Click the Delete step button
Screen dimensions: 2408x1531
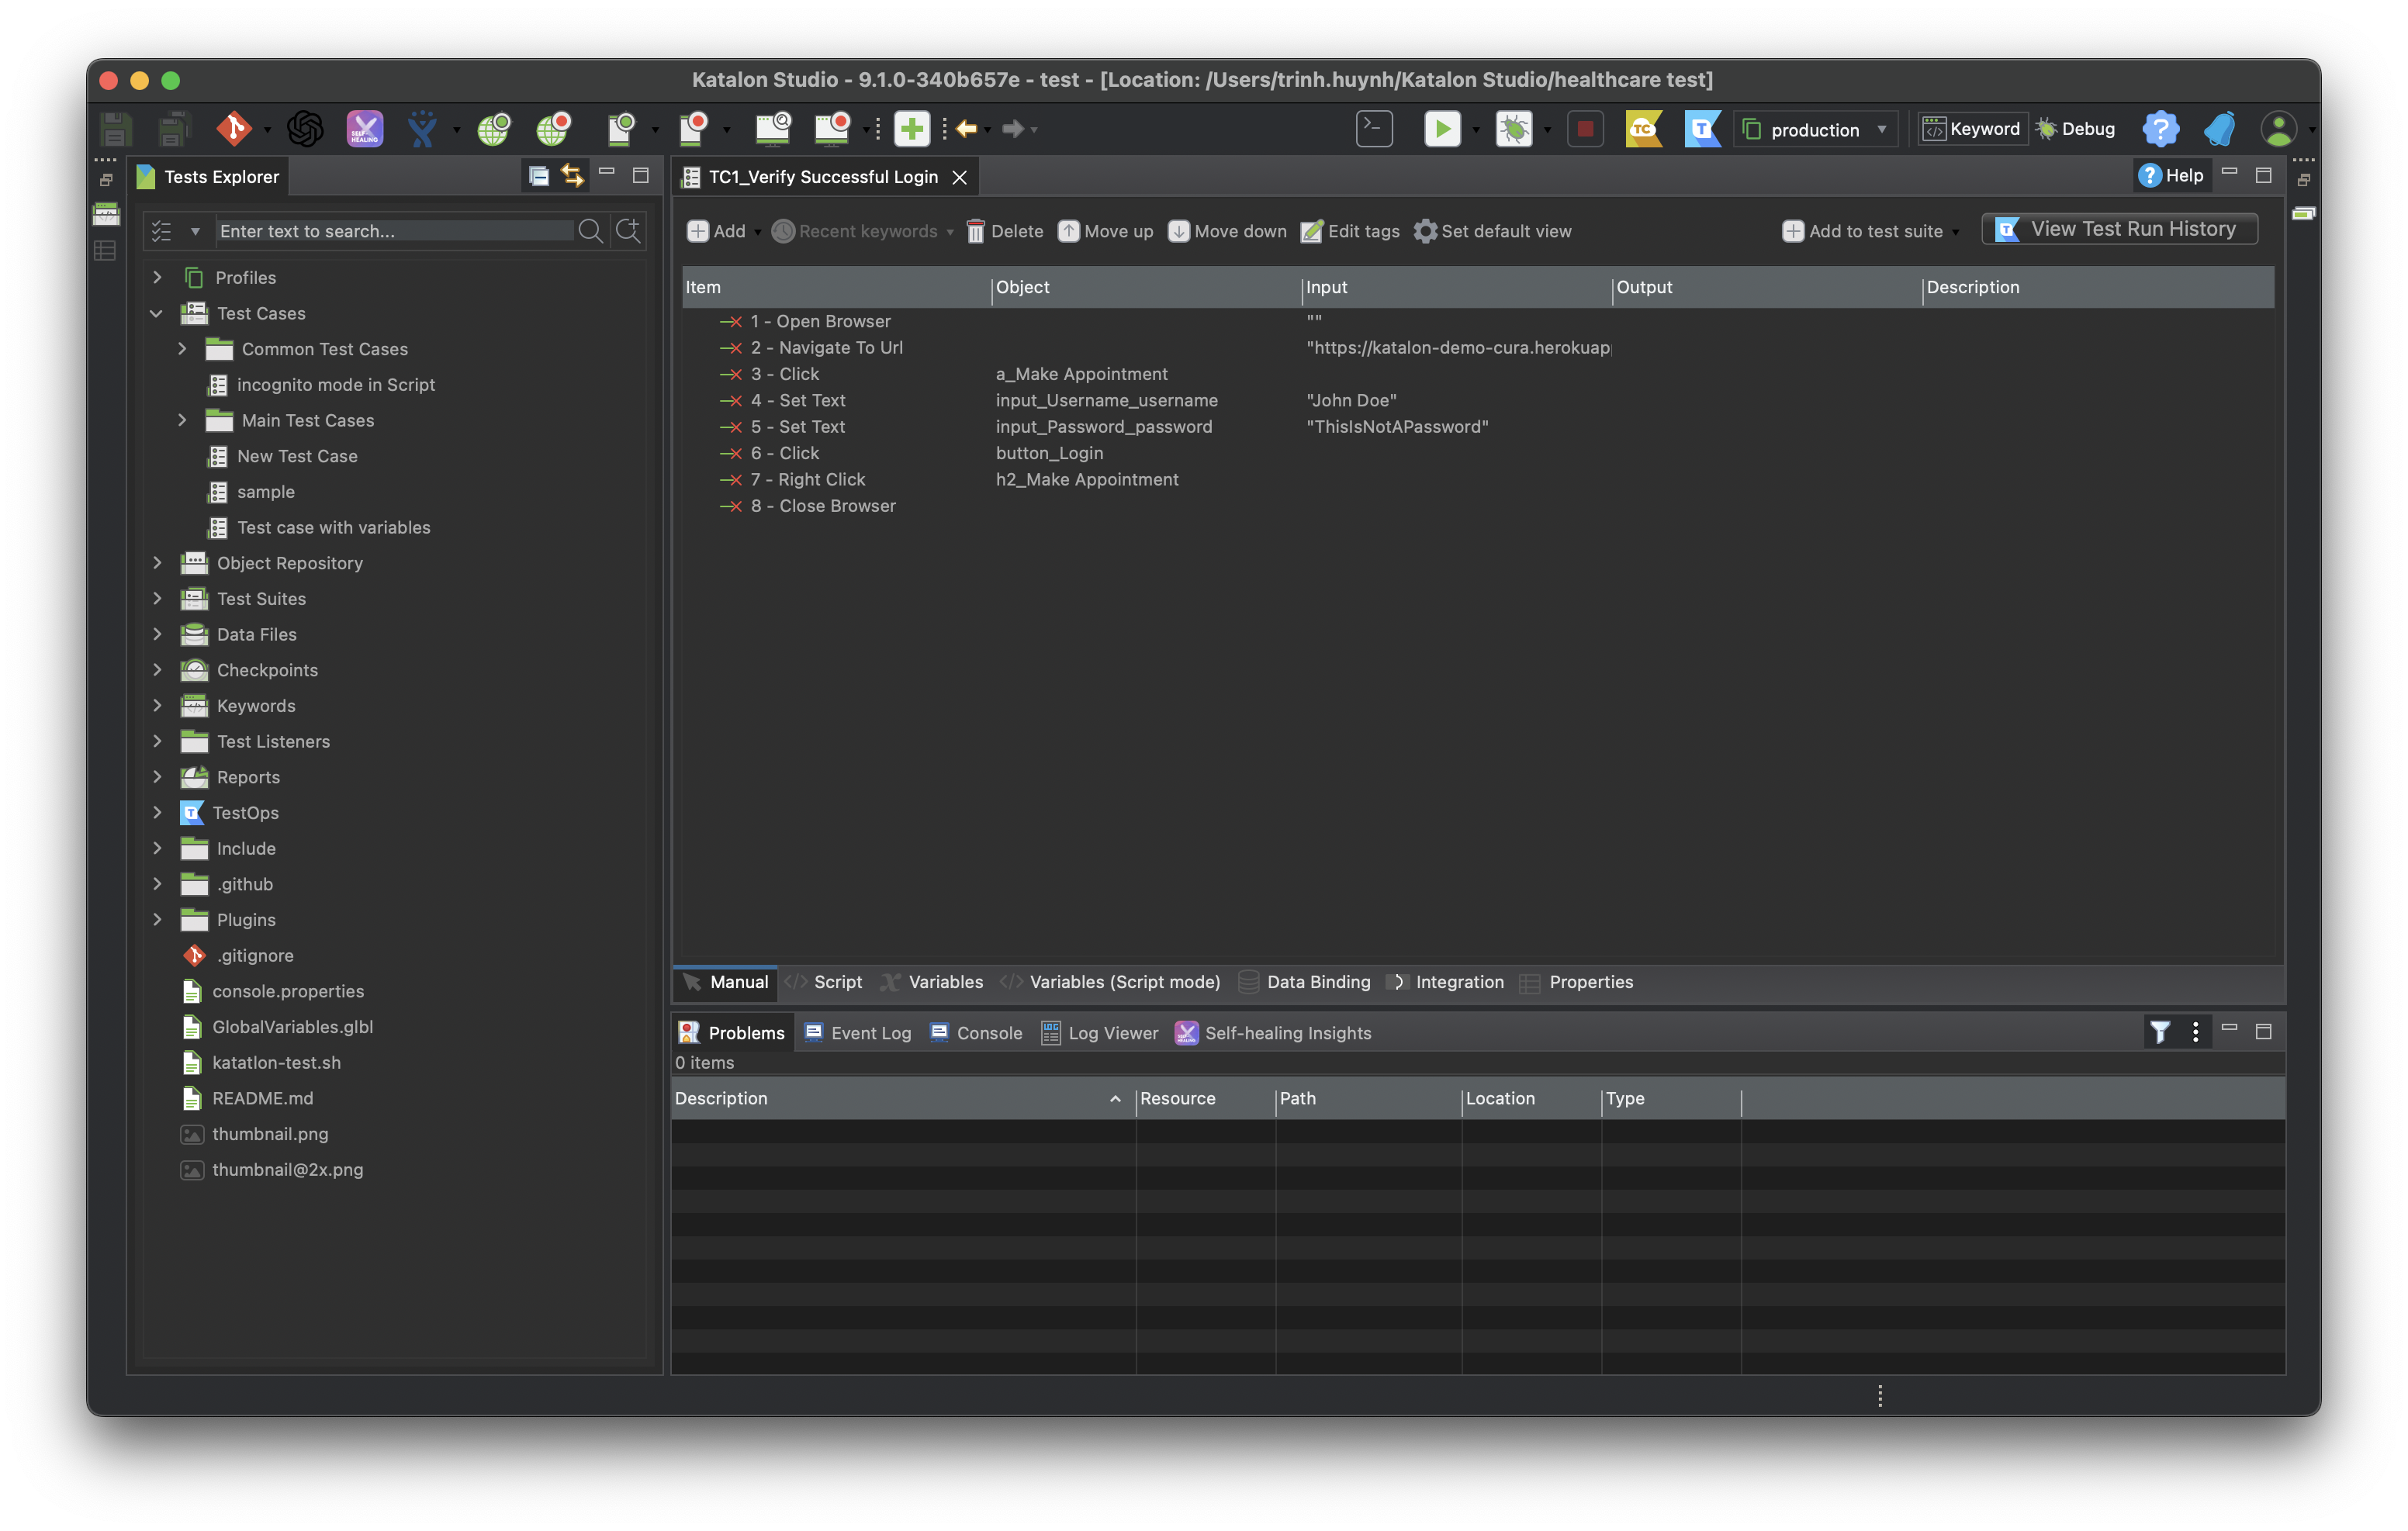1005,231
